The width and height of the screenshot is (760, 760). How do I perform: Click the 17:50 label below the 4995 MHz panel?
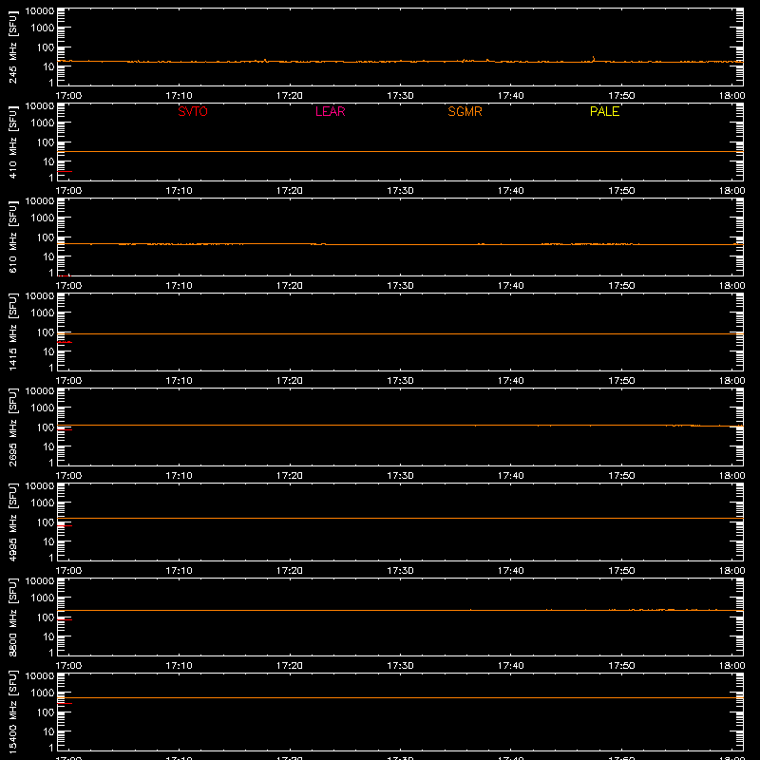(x=621, y=571)
